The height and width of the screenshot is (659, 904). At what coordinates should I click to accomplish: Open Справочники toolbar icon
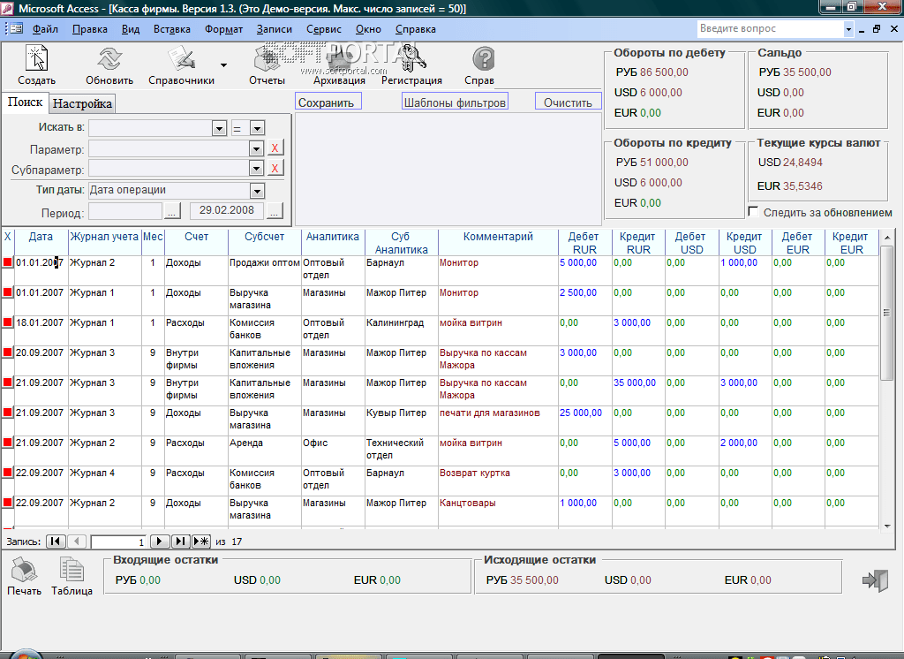182,59
